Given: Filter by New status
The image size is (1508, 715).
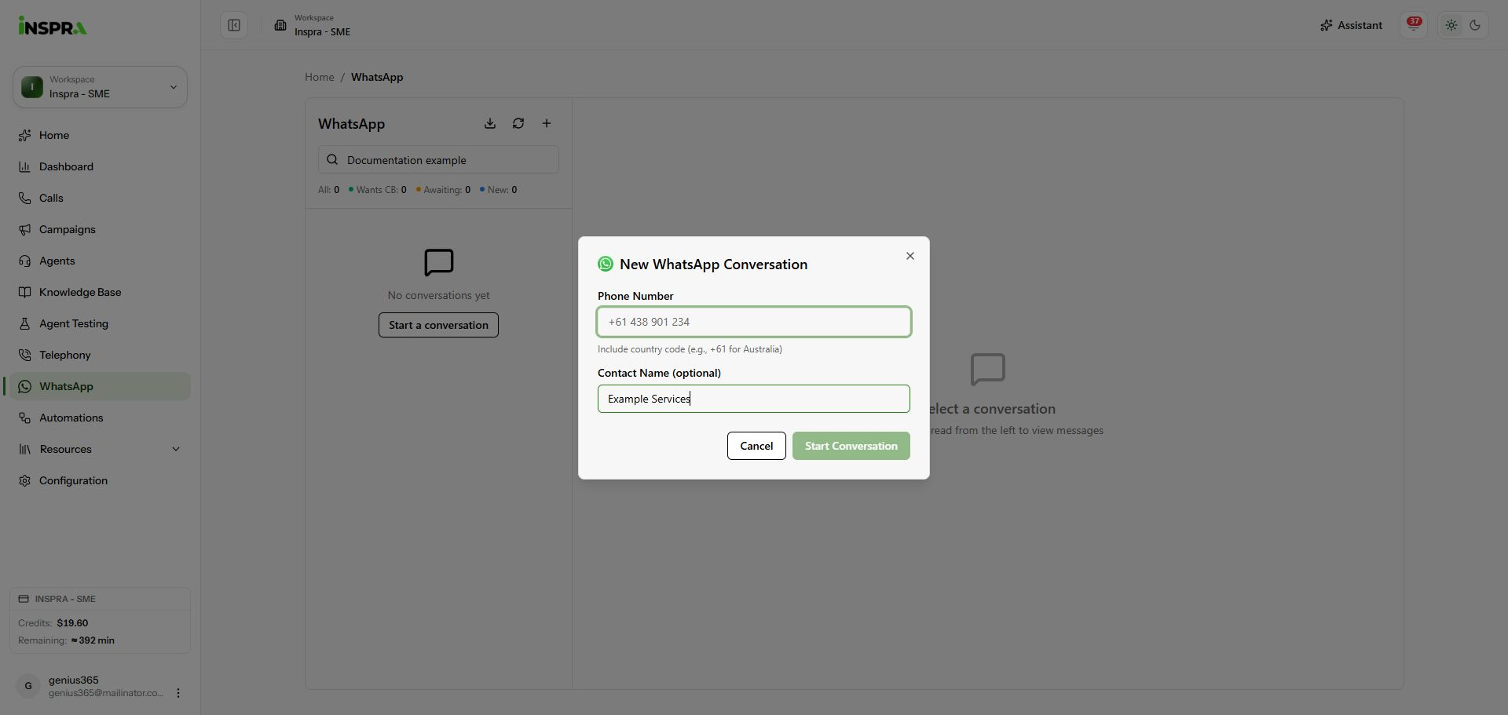Looking at the screenshot, I should (x=498, y=190).
